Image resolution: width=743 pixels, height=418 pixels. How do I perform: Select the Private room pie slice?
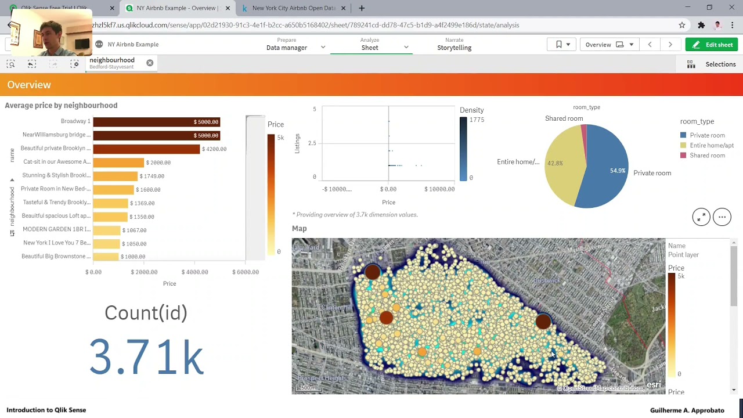(x=604, y=167)
